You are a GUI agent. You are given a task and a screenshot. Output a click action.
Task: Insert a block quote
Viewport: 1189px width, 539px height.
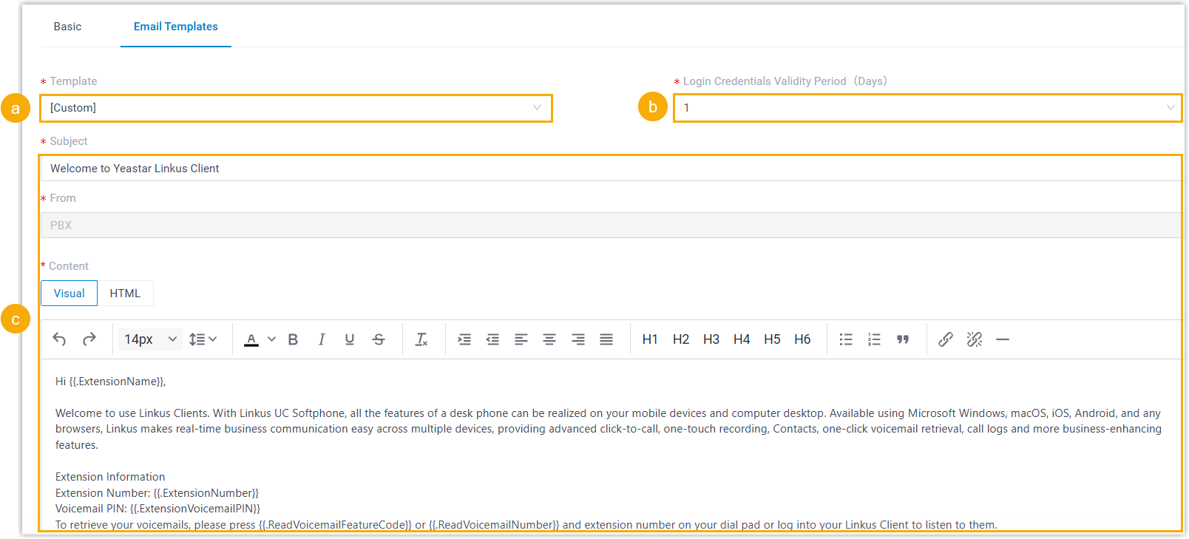(903, 339)
